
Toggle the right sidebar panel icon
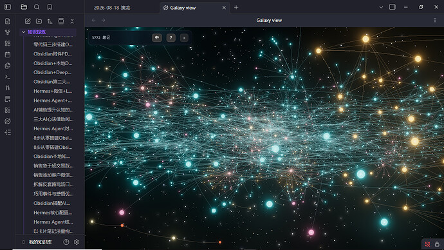(x=392, y=7)
